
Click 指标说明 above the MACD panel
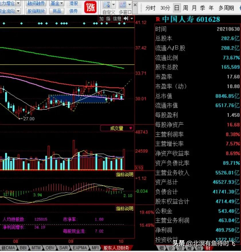tap(125, 174)
